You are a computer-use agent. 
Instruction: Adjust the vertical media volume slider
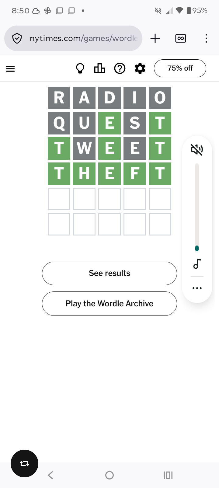197,207
